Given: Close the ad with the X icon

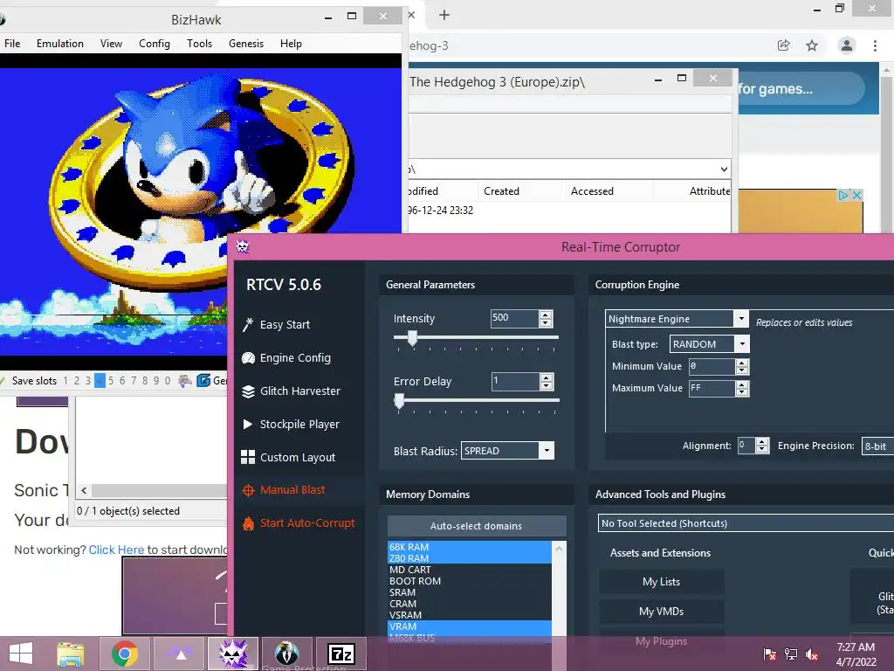Looking at the screenshot, I should tap(856, 195).
